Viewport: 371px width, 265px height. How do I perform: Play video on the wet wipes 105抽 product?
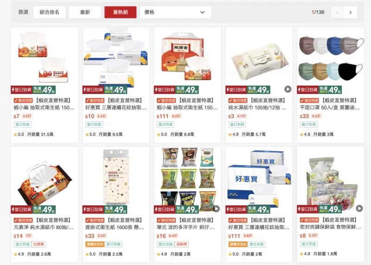click(x=288, y=89)
